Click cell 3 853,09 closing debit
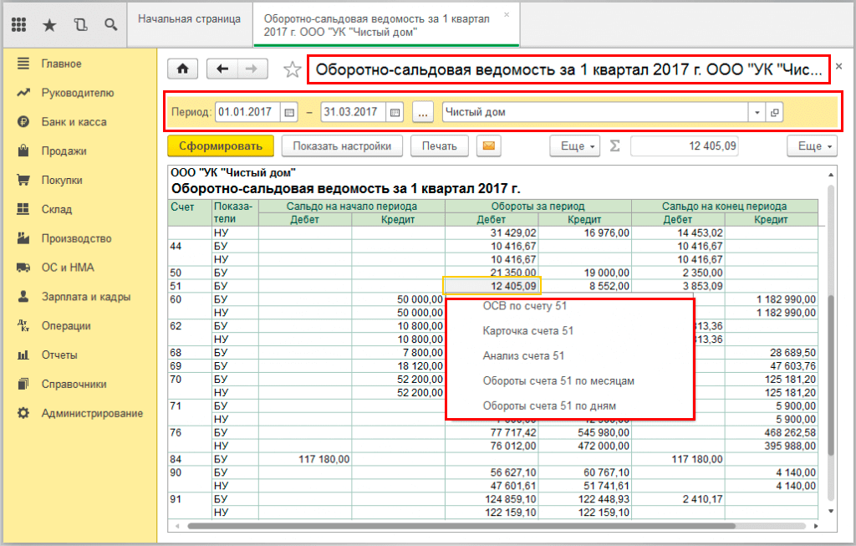Viewport: 856px width, 546px height. point(679,286)
